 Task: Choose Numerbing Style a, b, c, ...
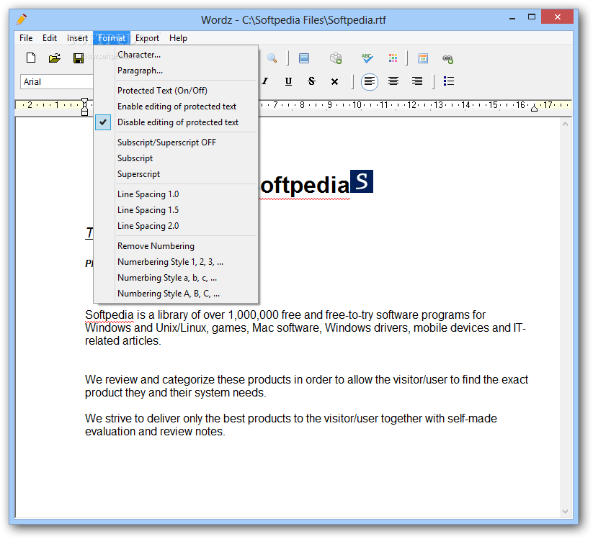click(x=177, y=278)
